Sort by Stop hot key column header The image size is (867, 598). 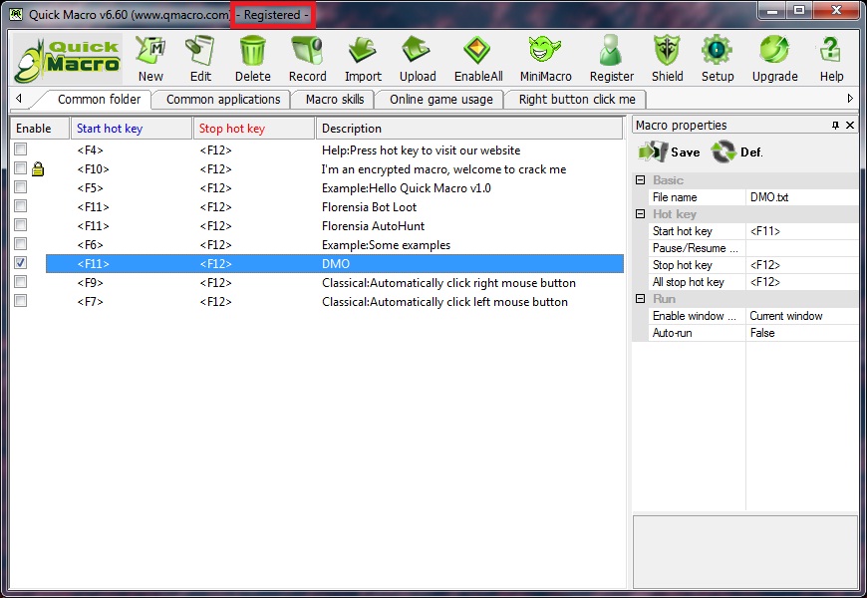(254, 129)
